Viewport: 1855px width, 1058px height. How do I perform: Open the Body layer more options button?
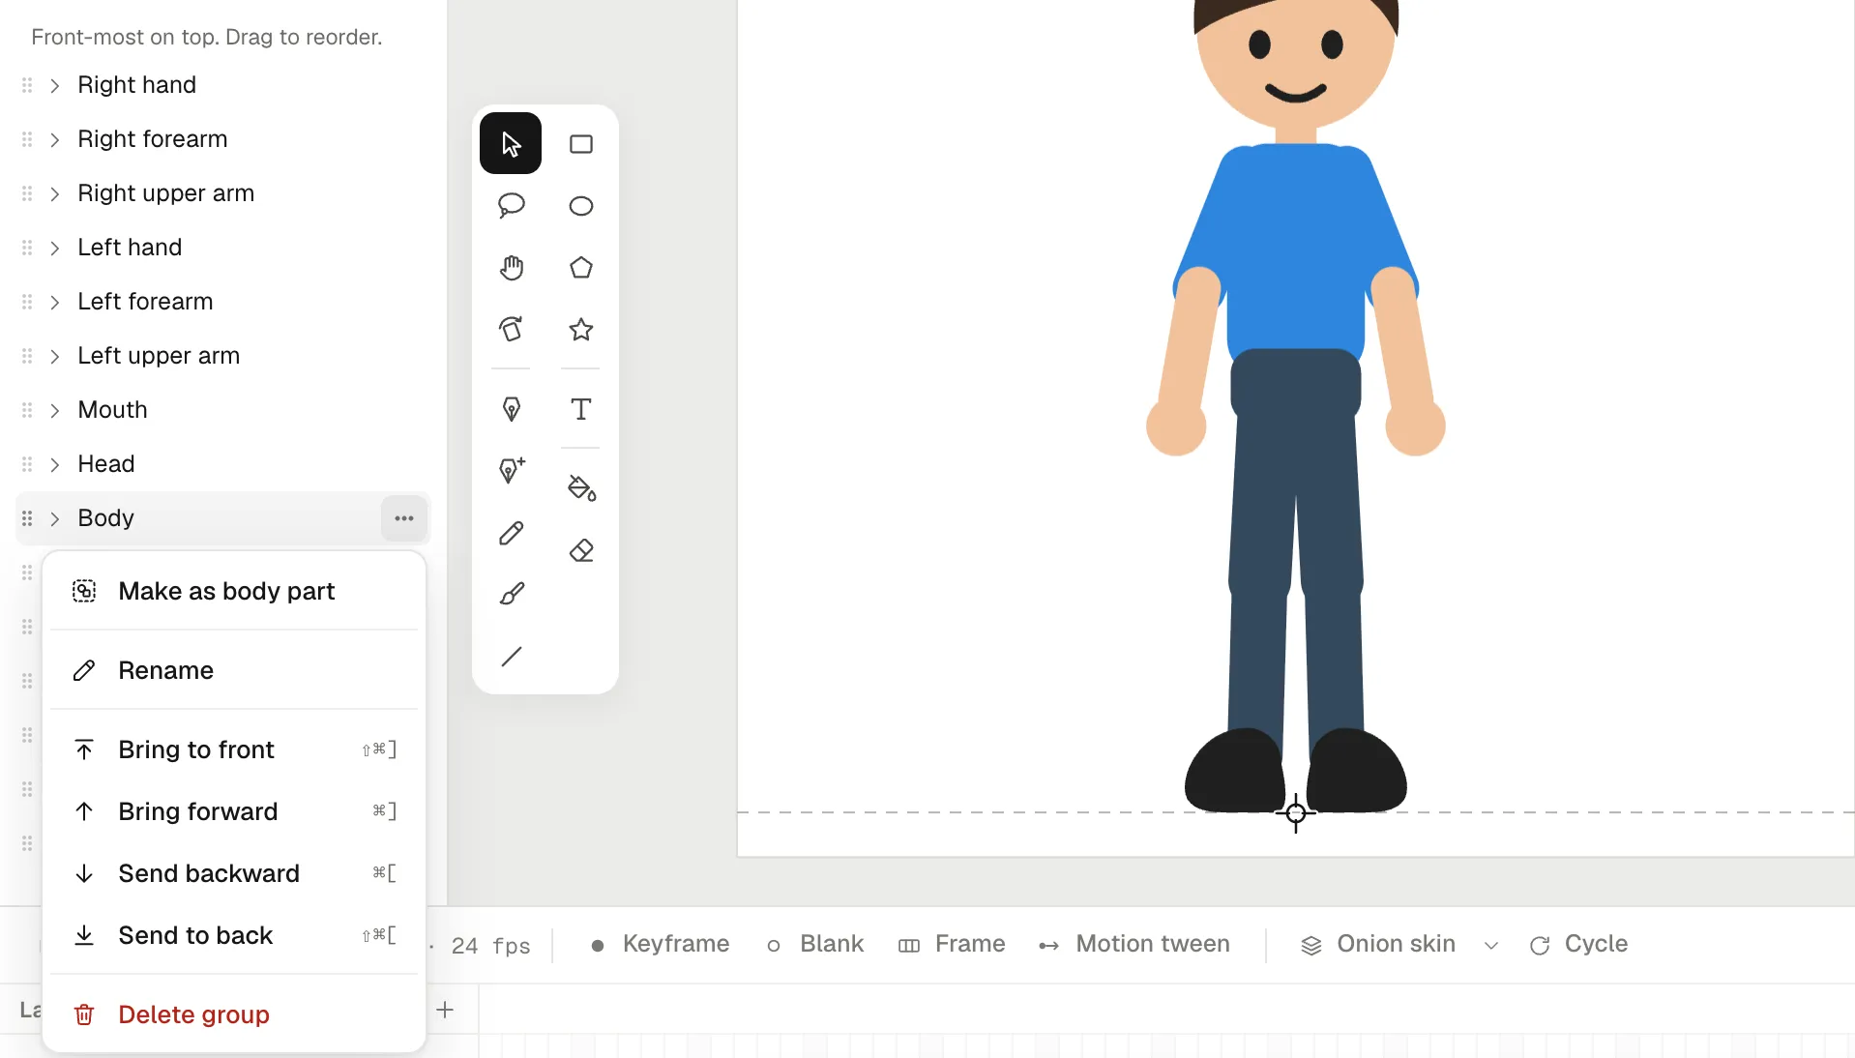tap(404, 518)
